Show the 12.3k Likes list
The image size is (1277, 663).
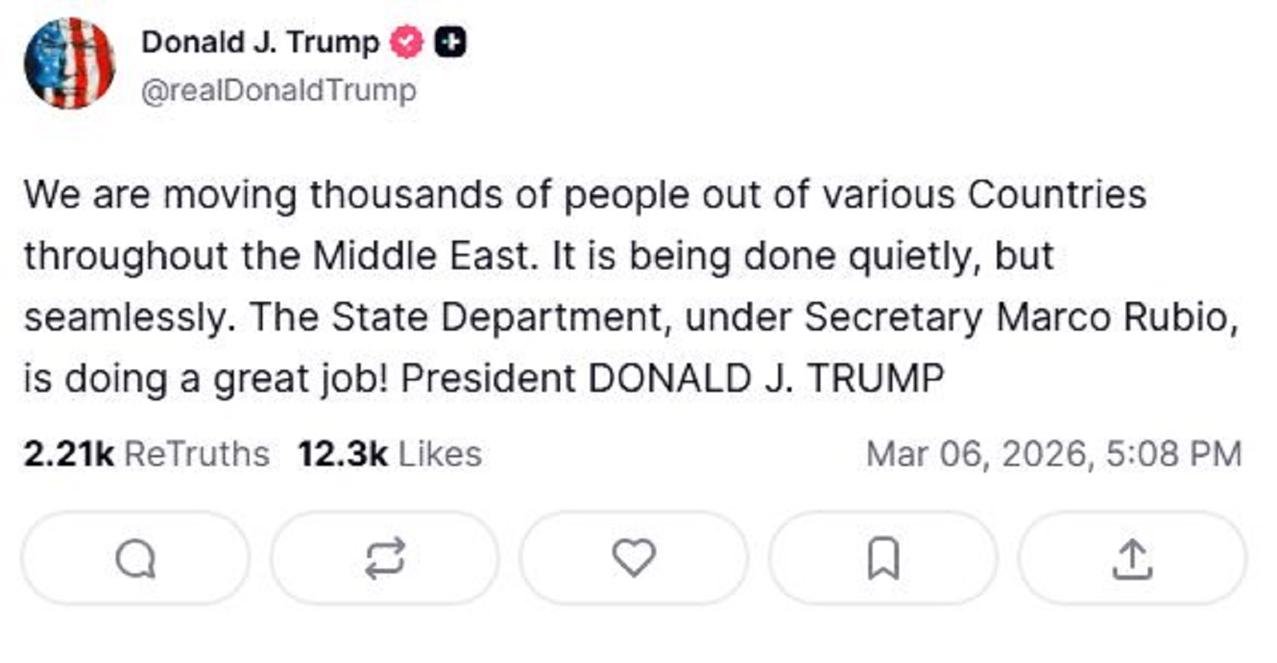(389, 454)
